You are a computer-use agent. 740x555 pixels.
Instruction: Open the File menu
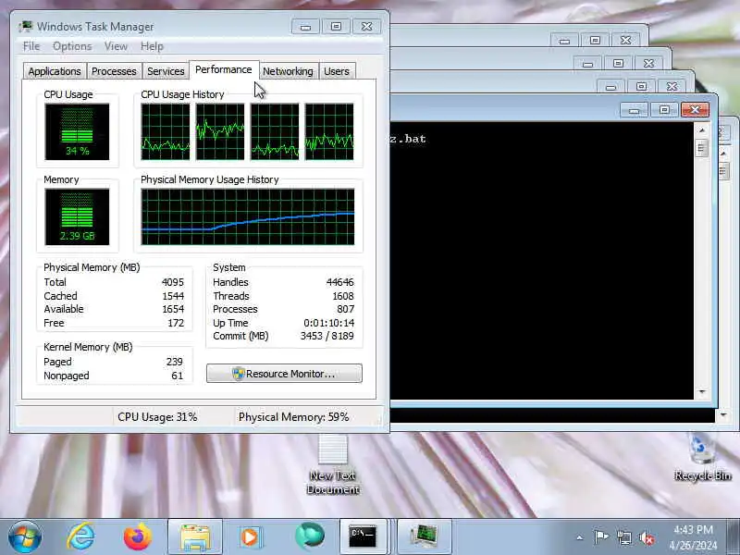pyautogui.click(x=31, y=46)
